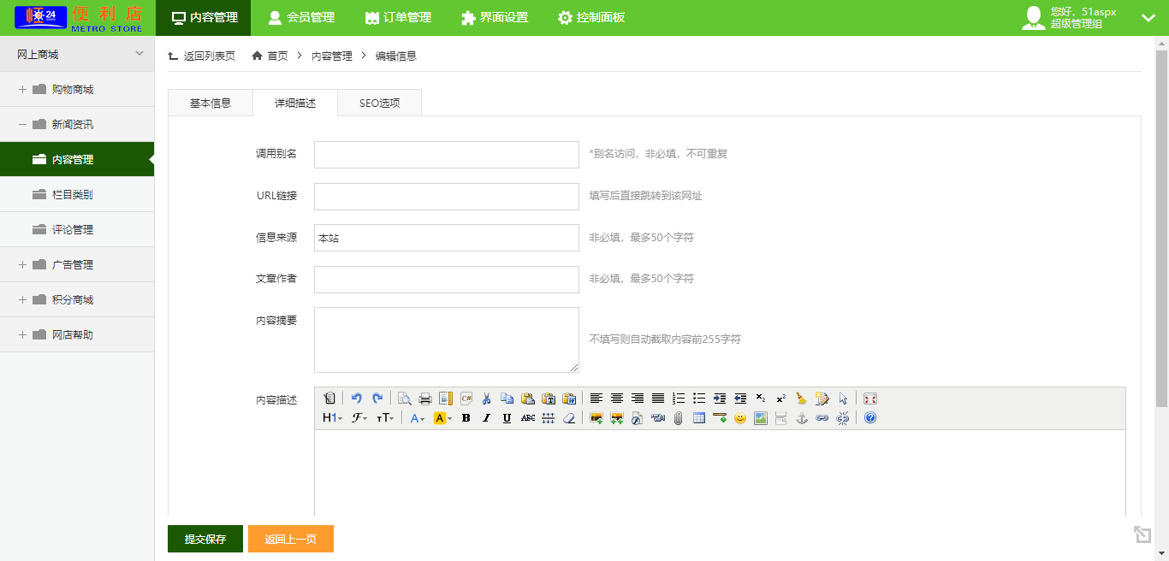Apply underline formatting

point(507,418)
